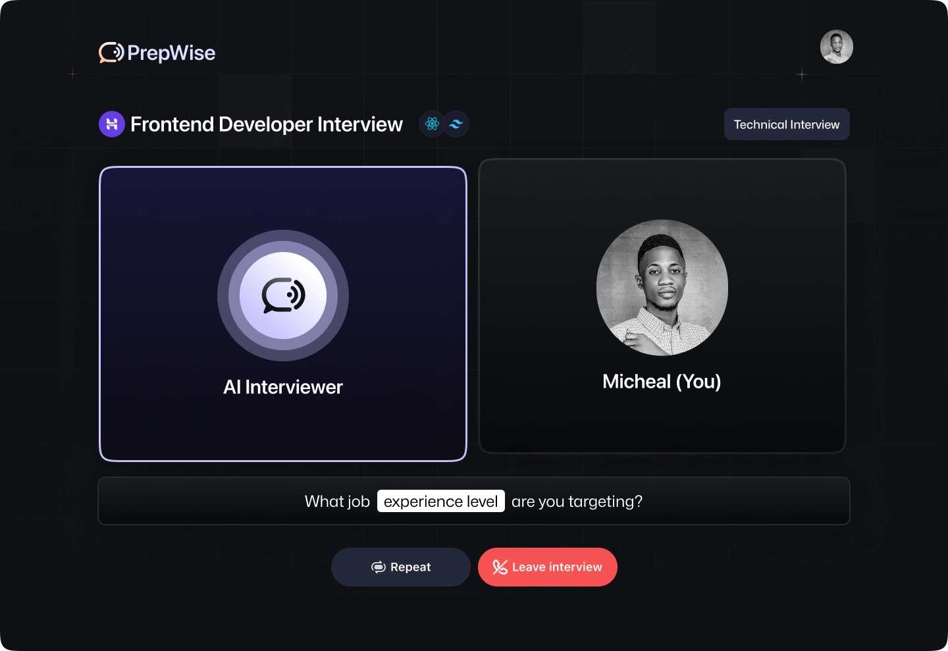
Task: Click Micheal's round profile photo
Action: [662, 288]
